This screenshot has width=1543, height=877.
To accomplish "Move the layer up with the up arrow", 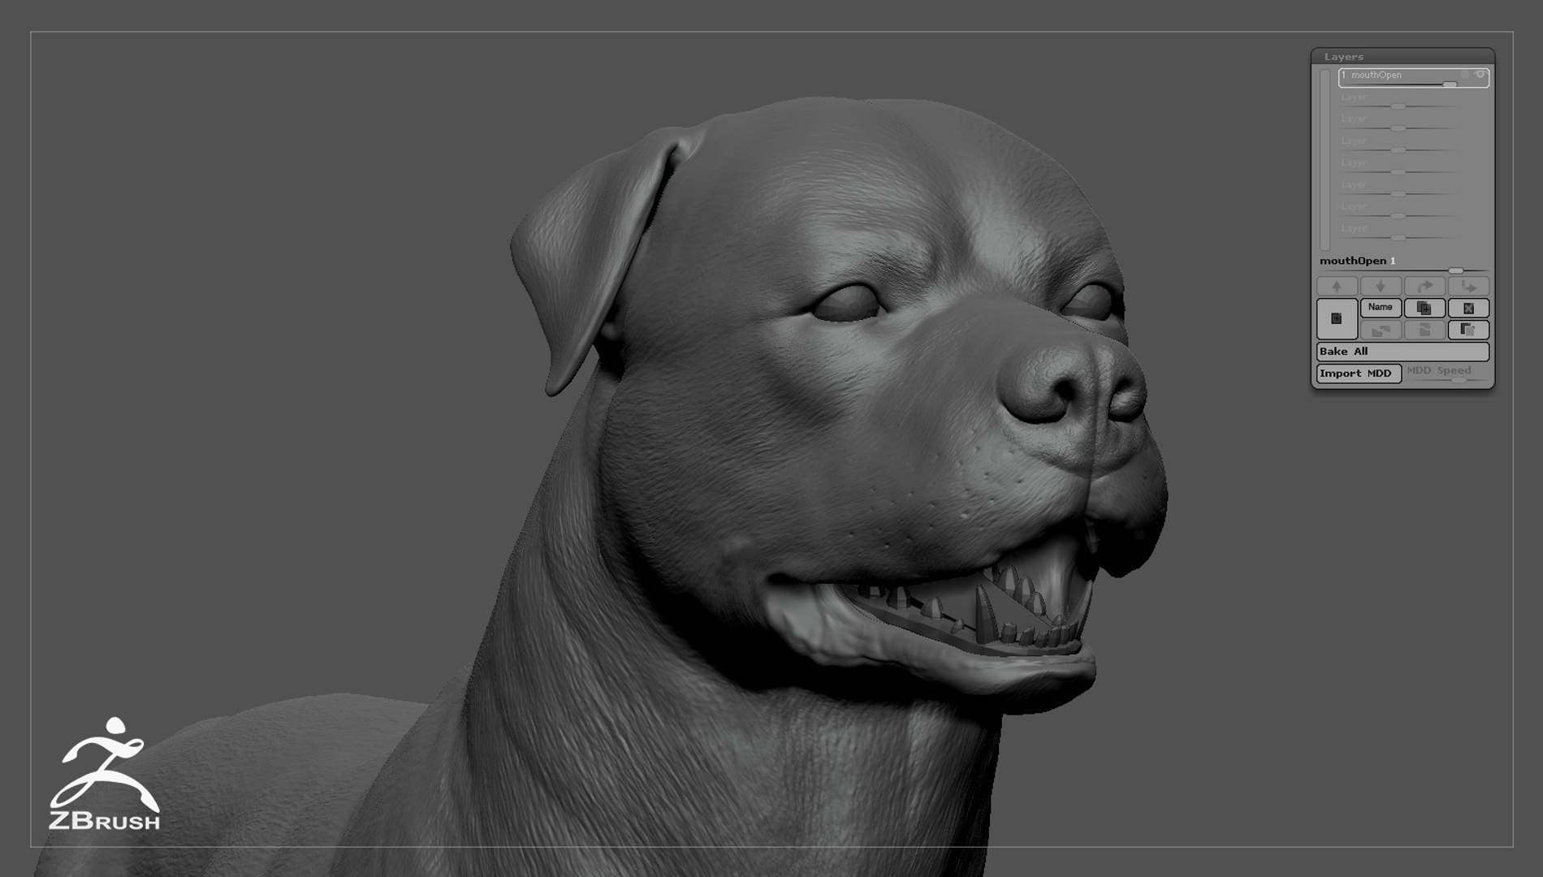I will 1337,287.
